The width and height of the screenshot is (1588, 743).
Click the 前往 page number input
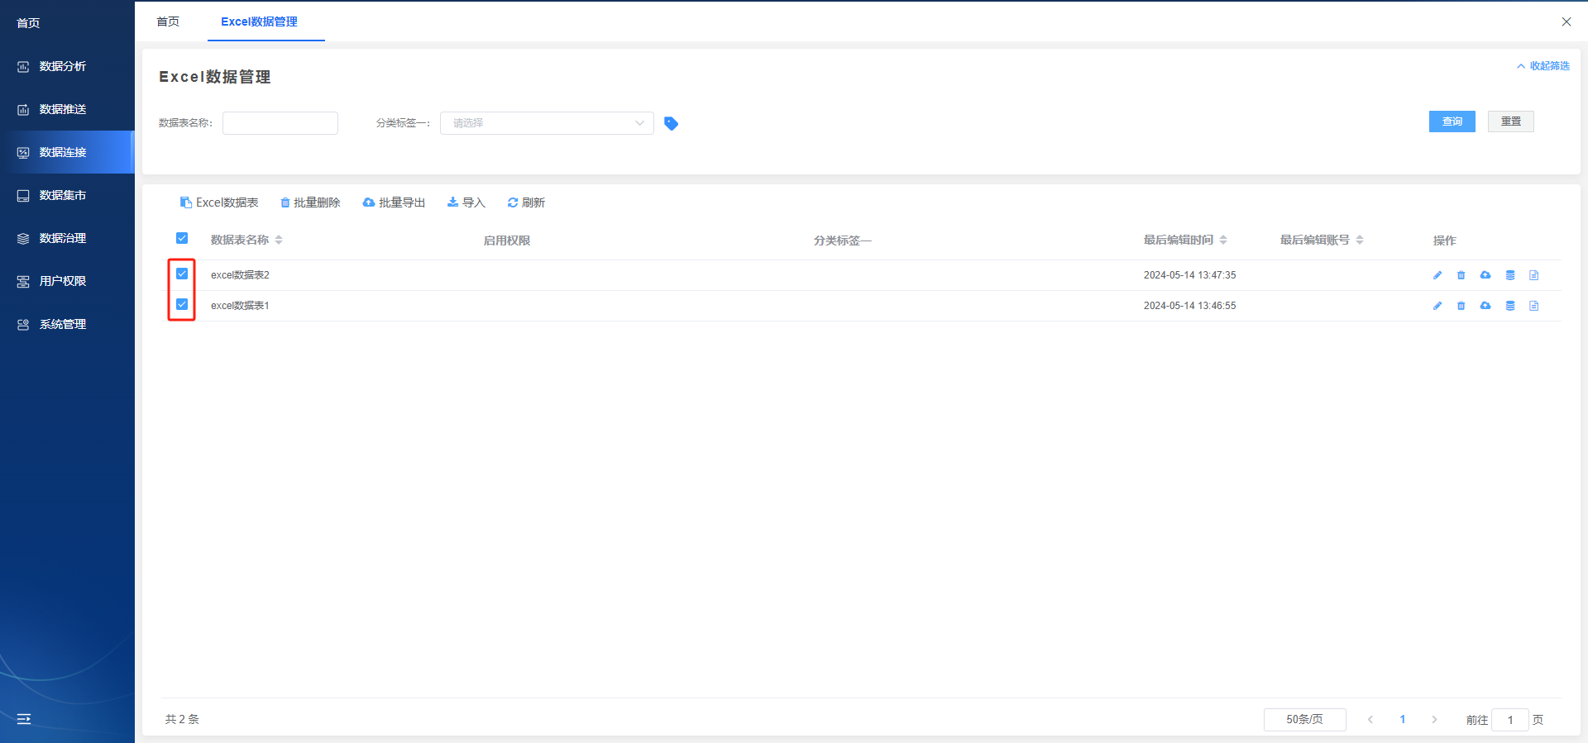[1510, 720]
